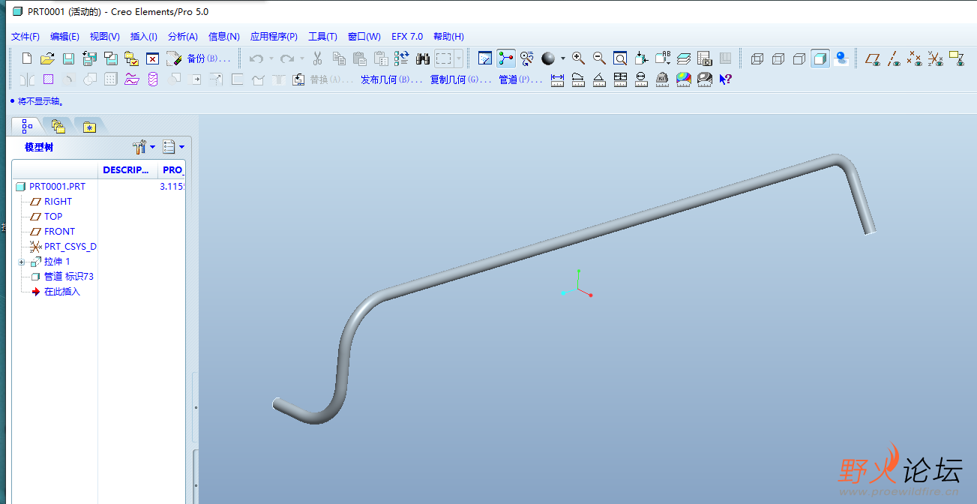Refit model to screen icon
Viewport: 977px width, 504px height.
coord(620,58)
